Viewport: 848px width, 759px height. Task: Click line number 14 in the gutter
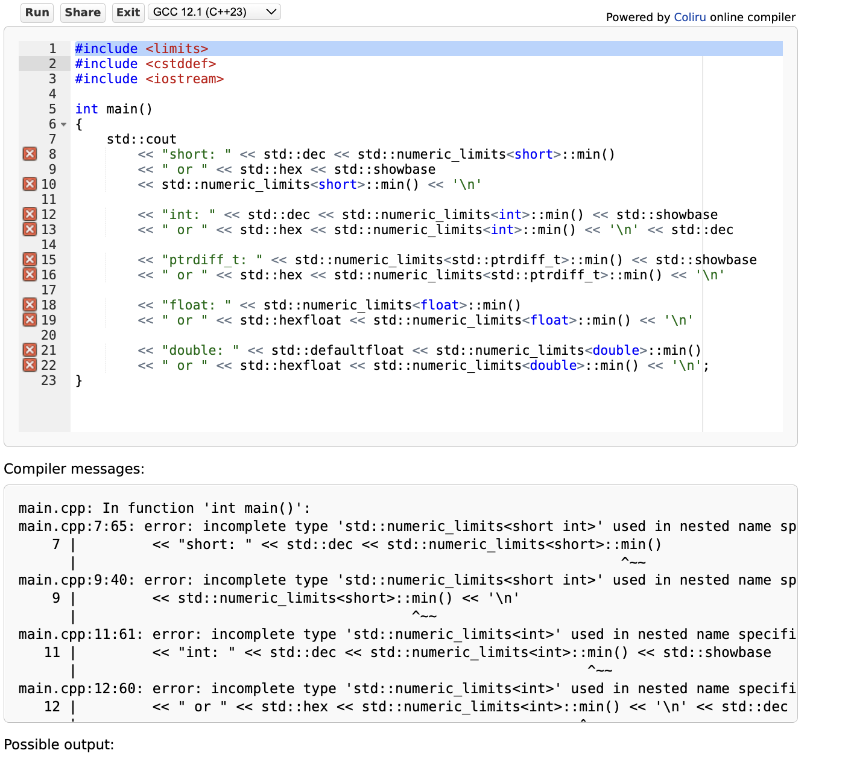coord(49,244)
